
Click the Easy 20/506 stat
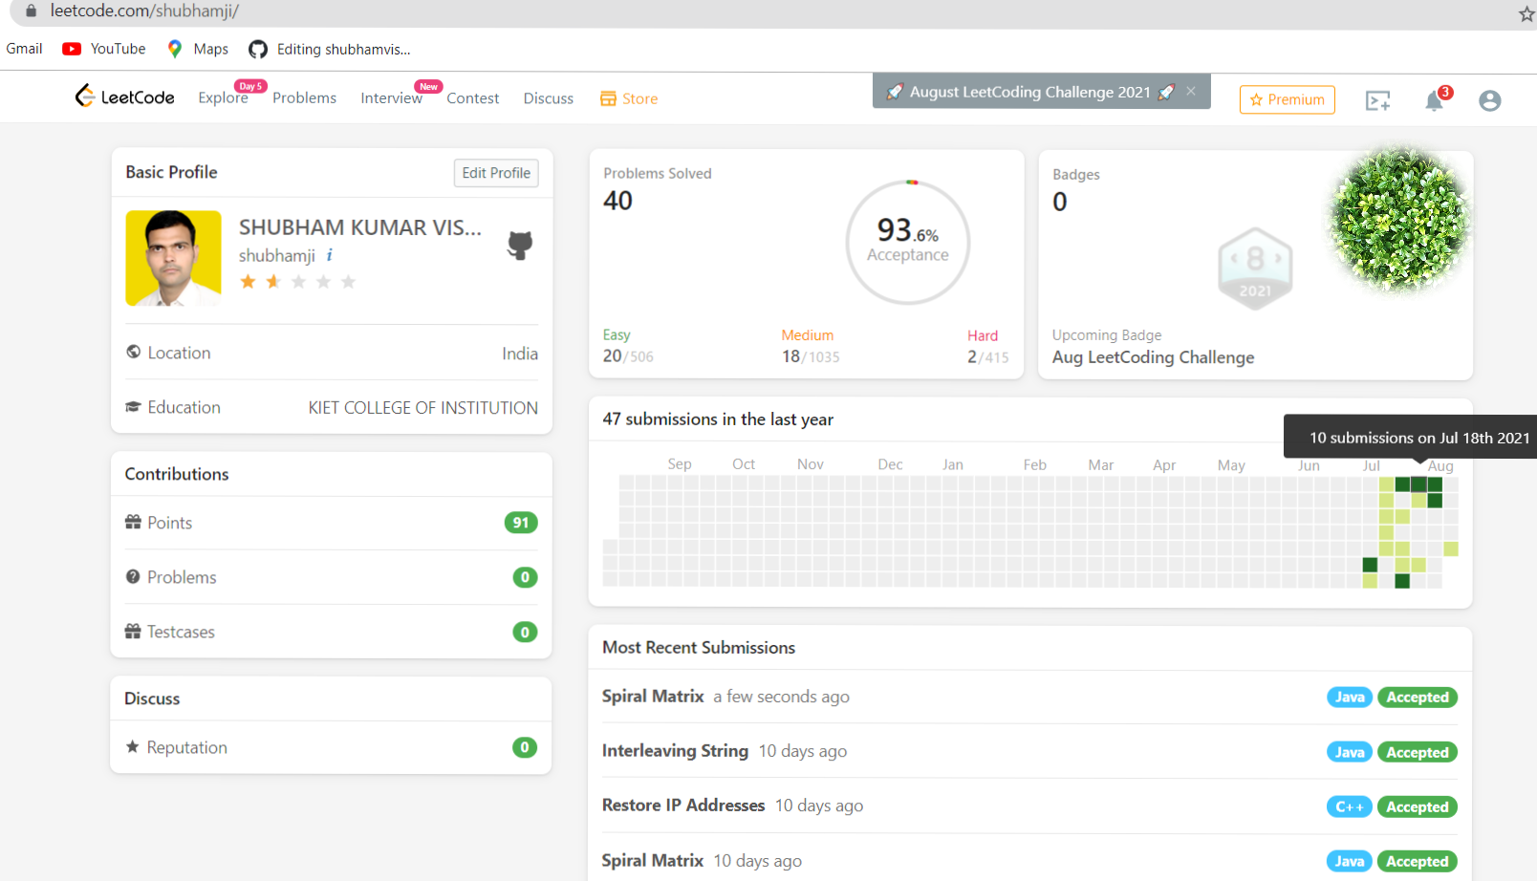click(x=628, y=346)
